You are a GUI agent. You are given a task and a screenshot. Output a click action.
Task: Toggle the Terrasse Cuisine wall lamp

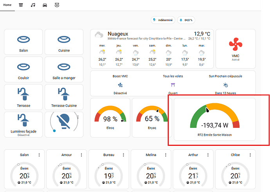coord(64,94)
